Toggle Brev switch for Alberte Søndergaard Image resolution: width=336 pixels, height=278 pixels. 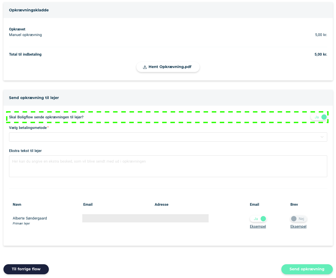(299, 219)
